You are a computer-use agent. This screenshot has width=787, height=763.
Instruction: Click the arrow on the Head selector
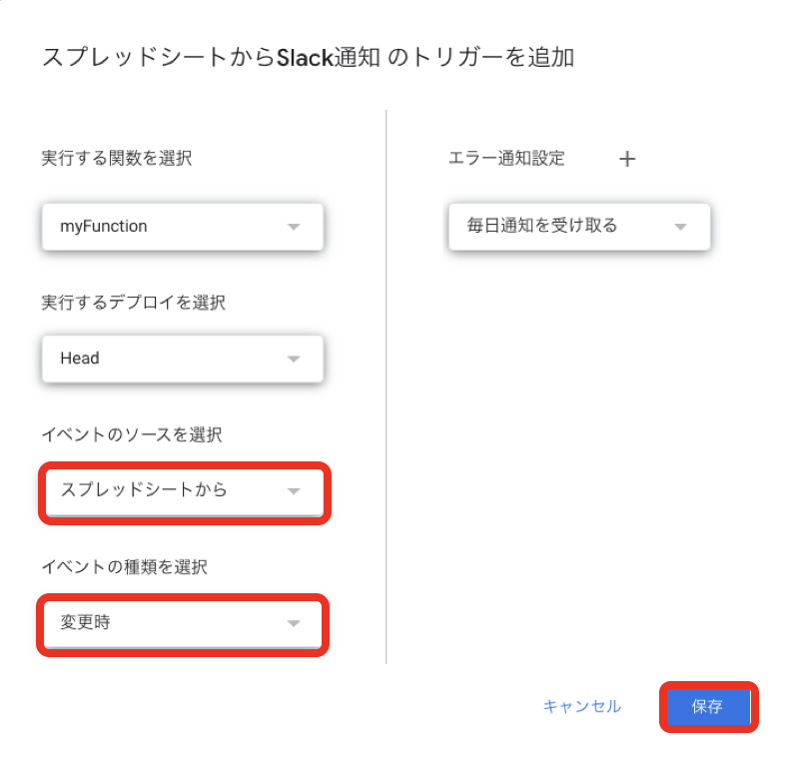coord(294,359)
